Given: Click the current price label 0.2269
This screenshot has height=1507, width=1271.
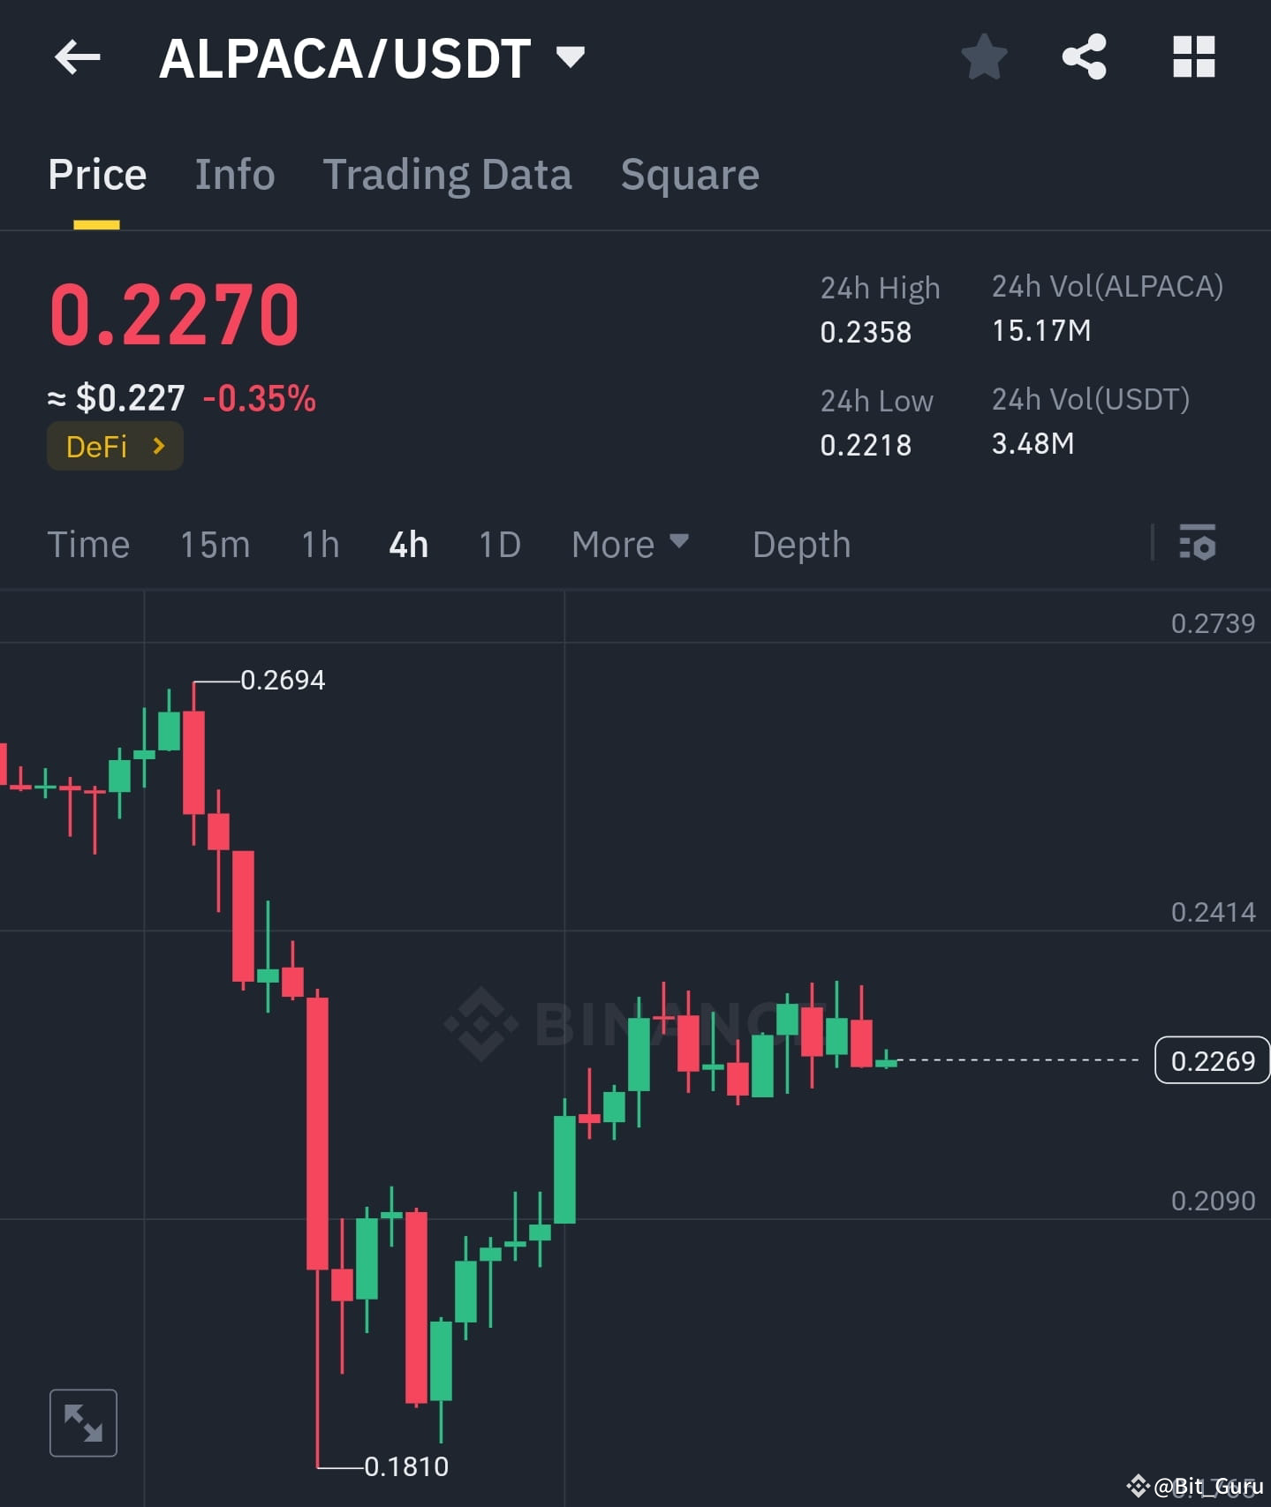Looking at the screenshot, I should point(1211,1060).
